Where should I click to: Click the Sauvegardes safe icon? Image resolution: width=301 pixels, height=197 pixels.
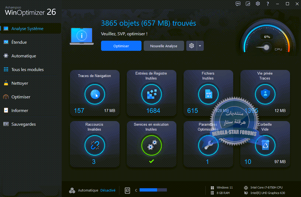(6, 124)
